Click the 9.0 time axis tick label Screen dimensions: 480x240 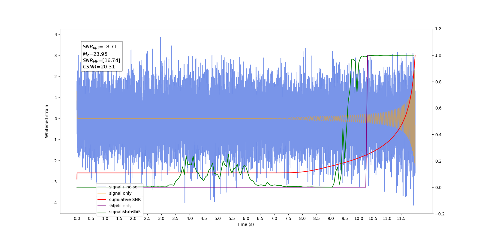(331, 218)
